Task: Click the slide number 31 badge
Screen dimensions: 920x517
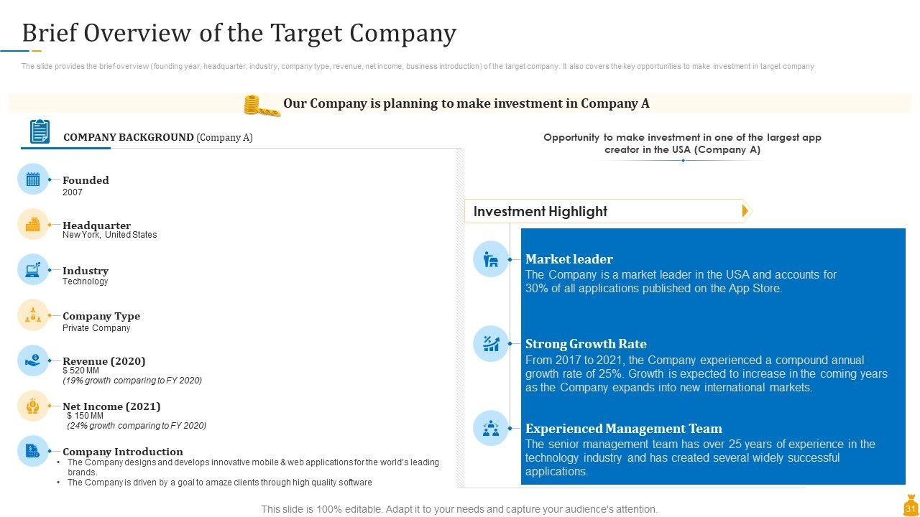Action: pyautogui.click(x=910, y=506)
